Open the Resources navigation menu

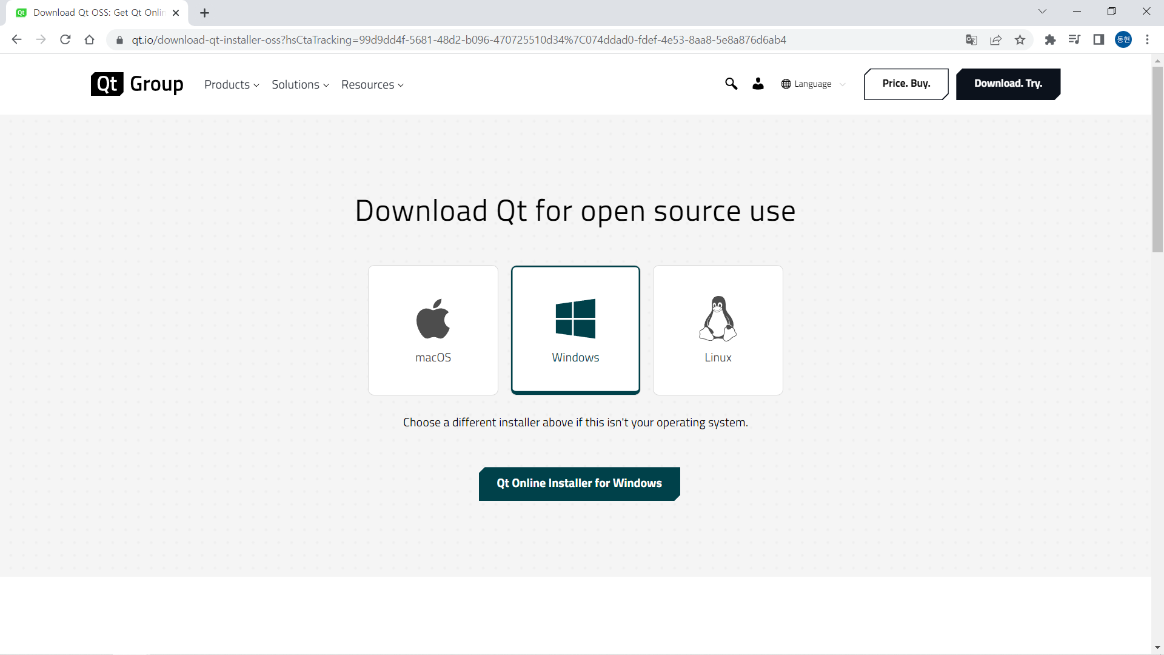(x=372, y=85)
